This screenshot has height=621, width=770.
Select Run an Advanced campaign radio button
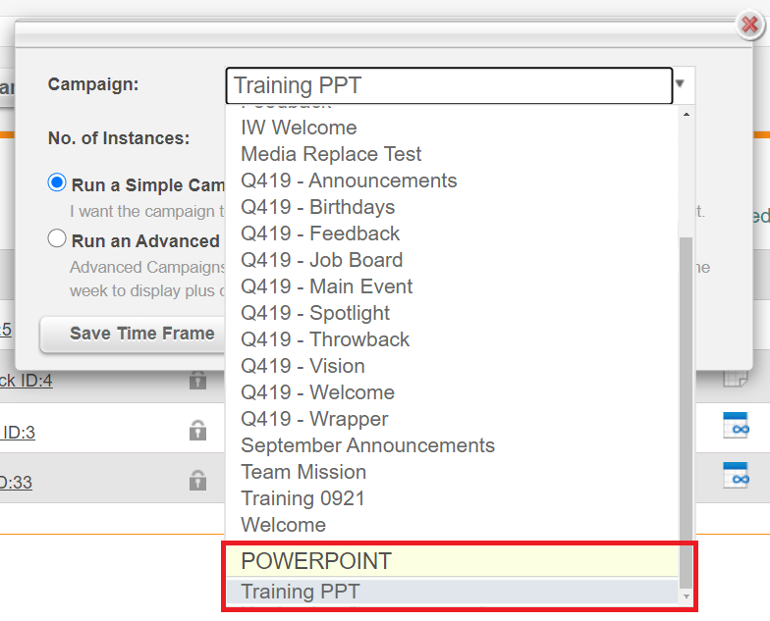pos(57,238)
